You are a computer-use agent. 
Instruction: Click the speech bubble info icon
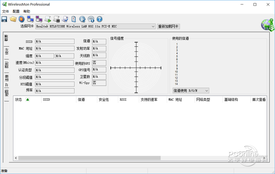91,19
